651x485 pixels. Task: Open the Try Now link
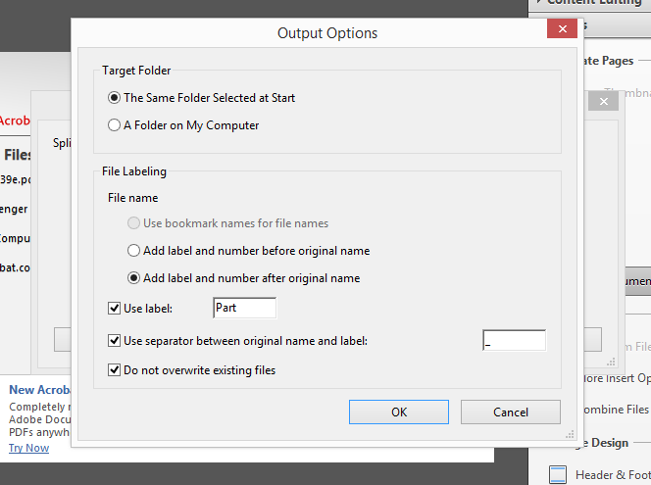pyautogui.click(x=29, y=448)
